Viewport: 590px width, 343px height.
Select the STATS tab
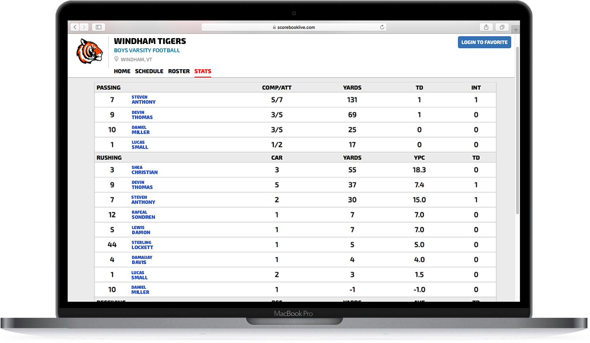[203, 71]
